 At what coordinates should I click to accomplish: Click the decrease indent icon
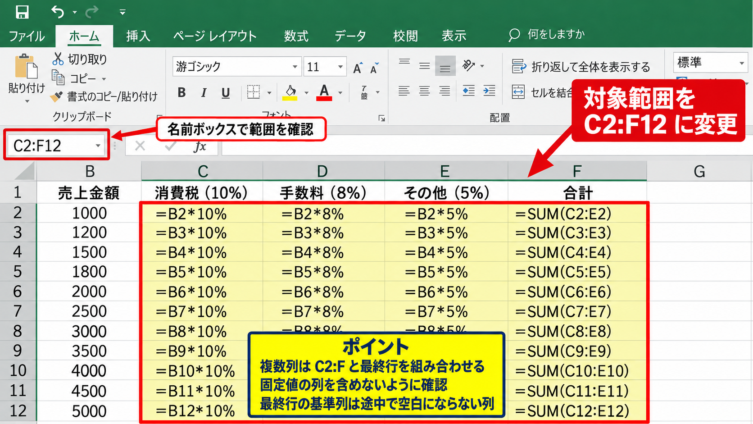[469, 91]
